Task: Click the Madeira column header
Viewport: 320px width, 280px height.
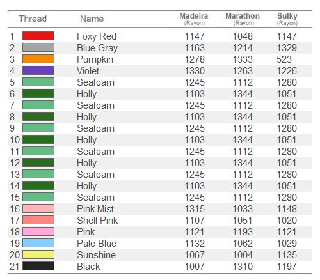Action: tap(194, 19)
